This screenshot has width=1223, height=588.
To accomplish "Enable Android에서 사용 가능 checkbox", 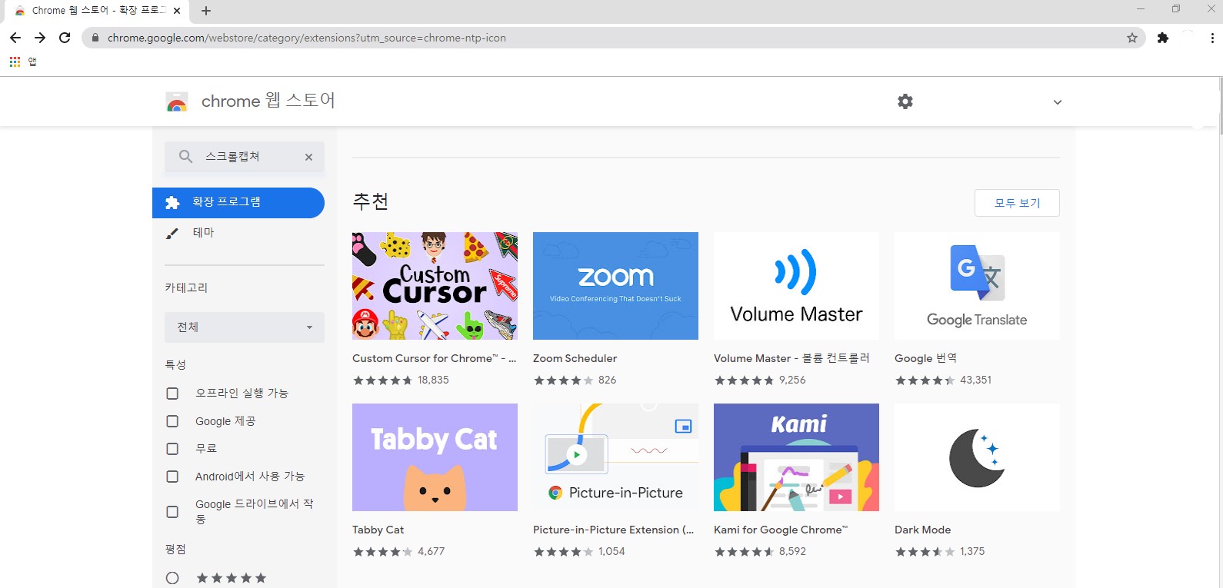I will (172, 477).
